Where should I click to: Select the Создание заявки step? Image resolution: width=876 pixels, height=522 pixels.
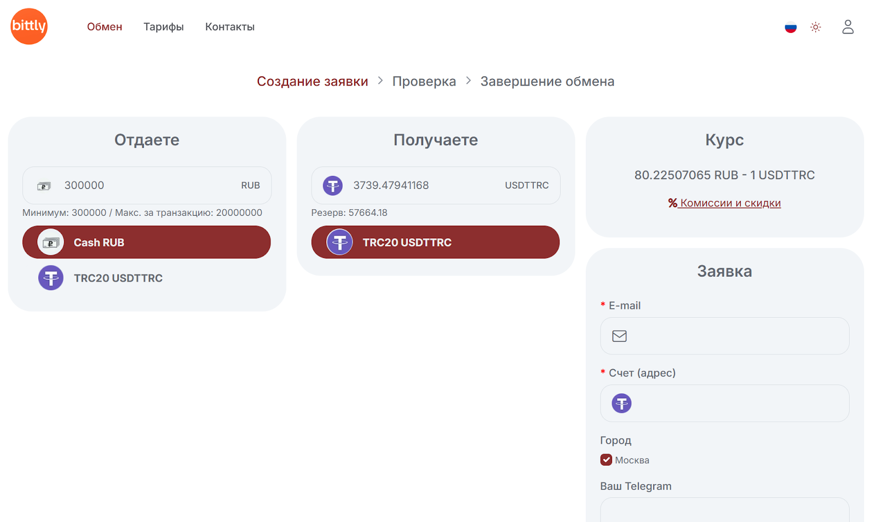point(313,82)
